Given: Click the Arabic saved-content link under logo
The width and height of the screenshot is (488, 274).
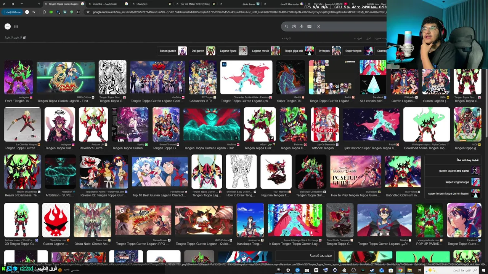Looking at the screenshot, I should tap(15, 37).
